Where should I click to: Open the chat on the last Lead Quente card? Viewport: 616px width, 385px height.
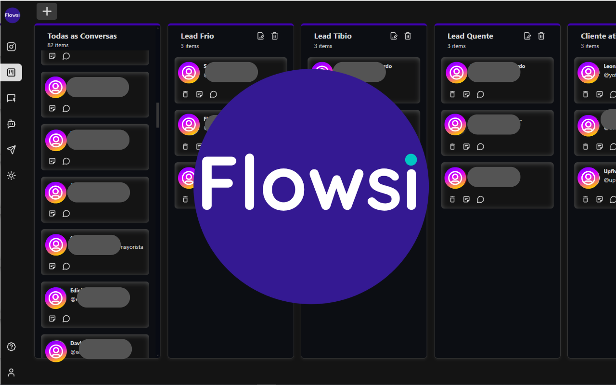click(x=480, y=199)
